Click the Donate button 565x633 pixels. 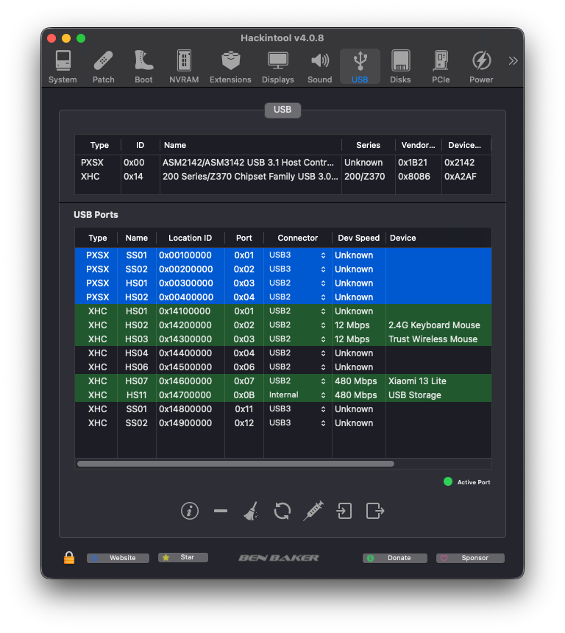(x=395, y=558)
